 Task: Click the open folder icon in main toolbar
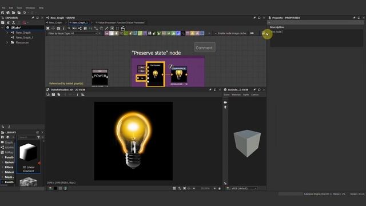point(14,13)
